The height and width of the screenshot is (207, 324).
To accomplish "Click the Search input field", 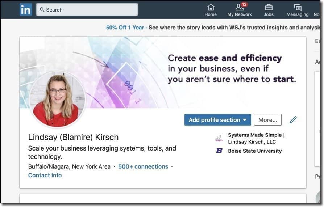I will click(x=87, y=9).
